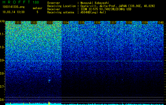The image size is (166, 105).
Task: Click the 0.7 kHz axis tick label
Action: (x=2, y=87)
